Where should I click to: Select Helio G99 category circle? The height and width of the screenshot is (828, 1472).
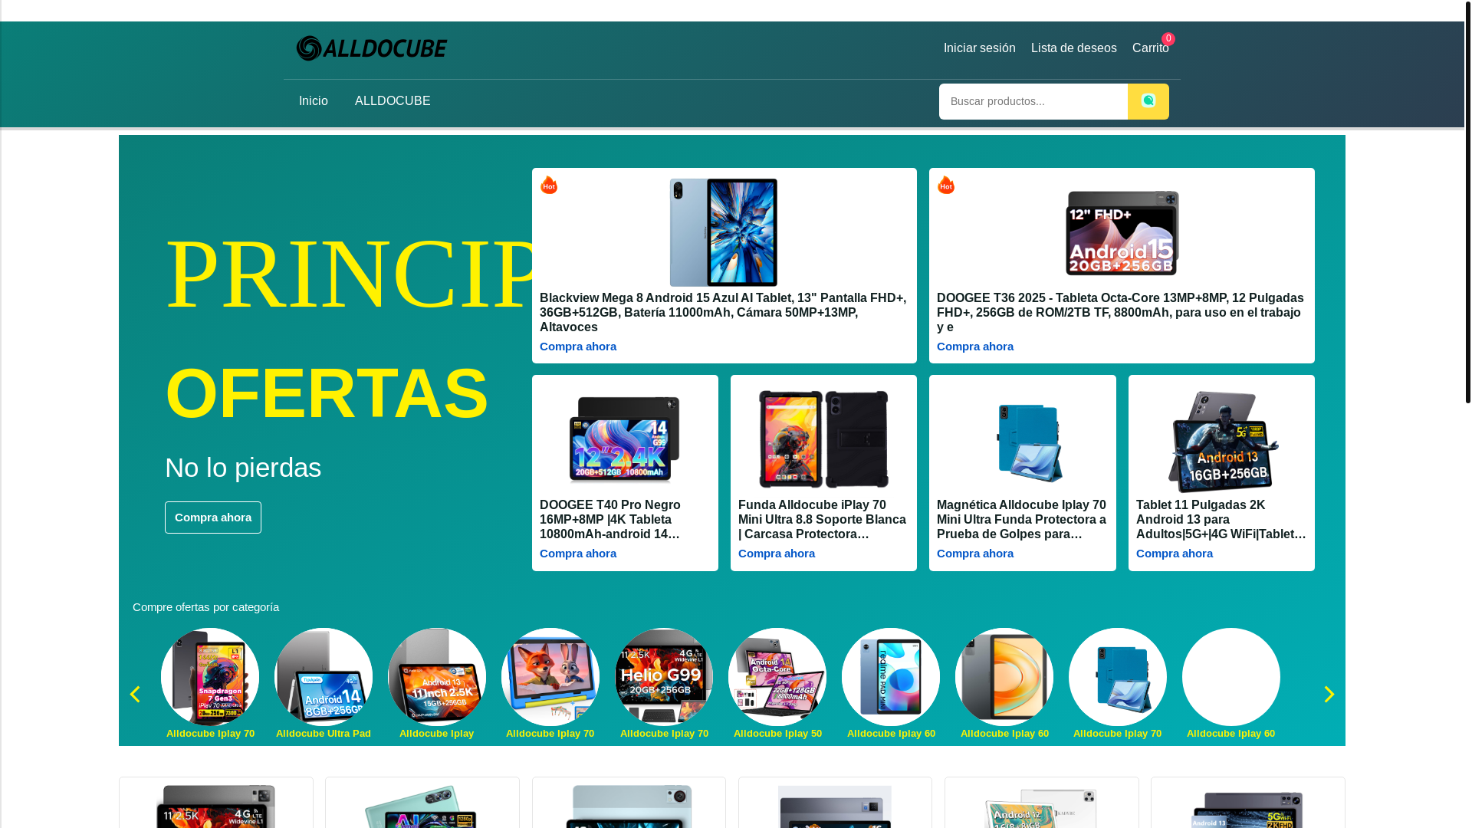coord(664,677)
